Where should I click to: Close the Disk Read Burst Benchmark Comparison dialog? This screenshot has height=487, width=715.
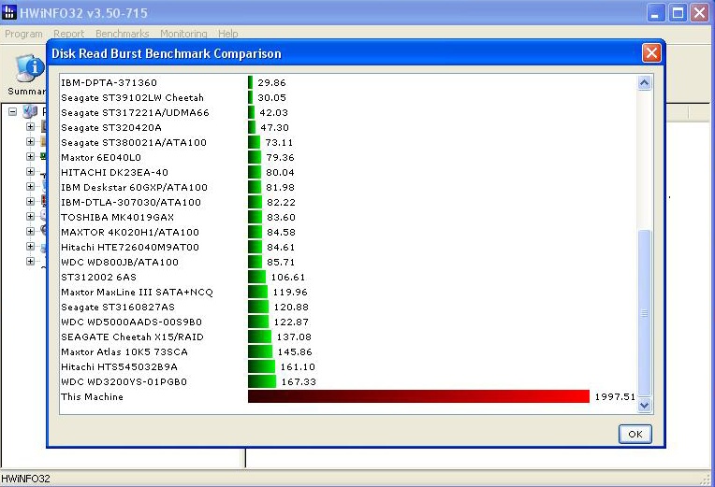click(x=651, y=53)
